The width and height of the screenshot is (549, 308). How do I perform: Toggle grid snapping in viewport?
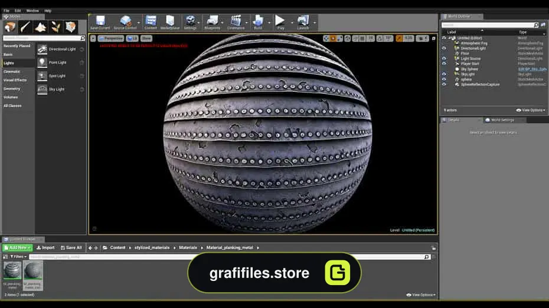[362, 38]
